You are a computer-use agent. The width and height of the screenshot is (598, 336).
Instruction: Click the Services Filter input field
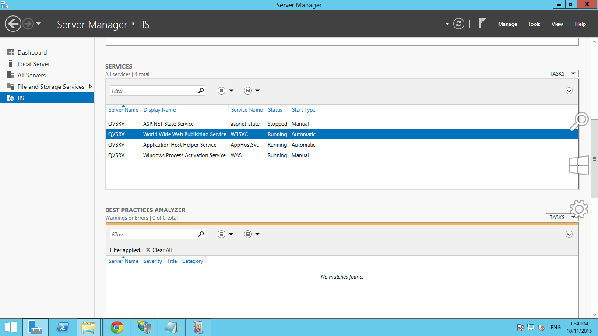point(153,91)
